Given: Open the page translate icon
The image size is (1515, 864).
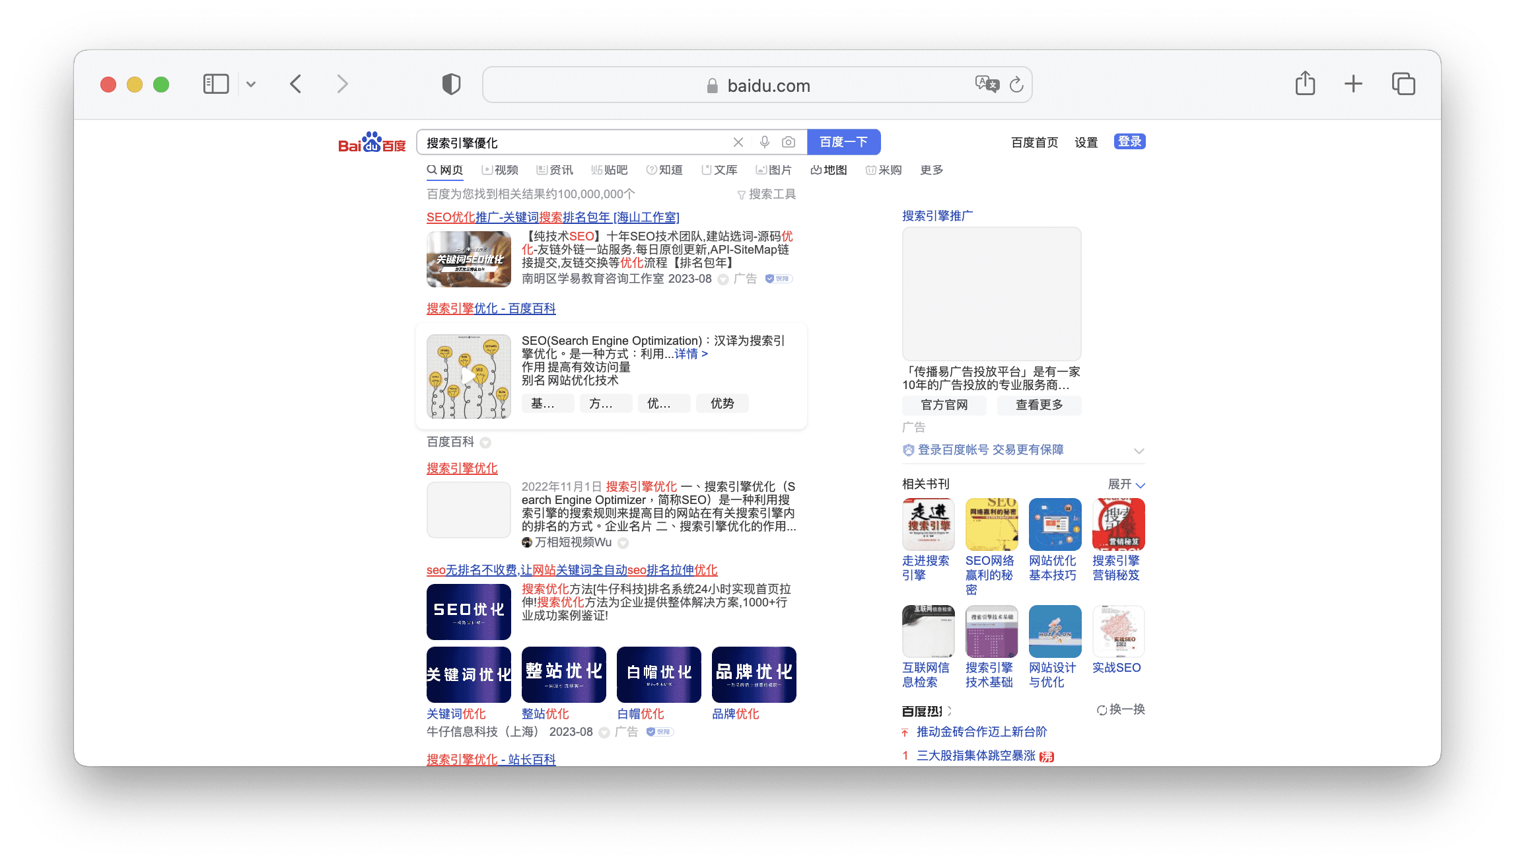Looking at the screenshot, I should pos(987,84).
